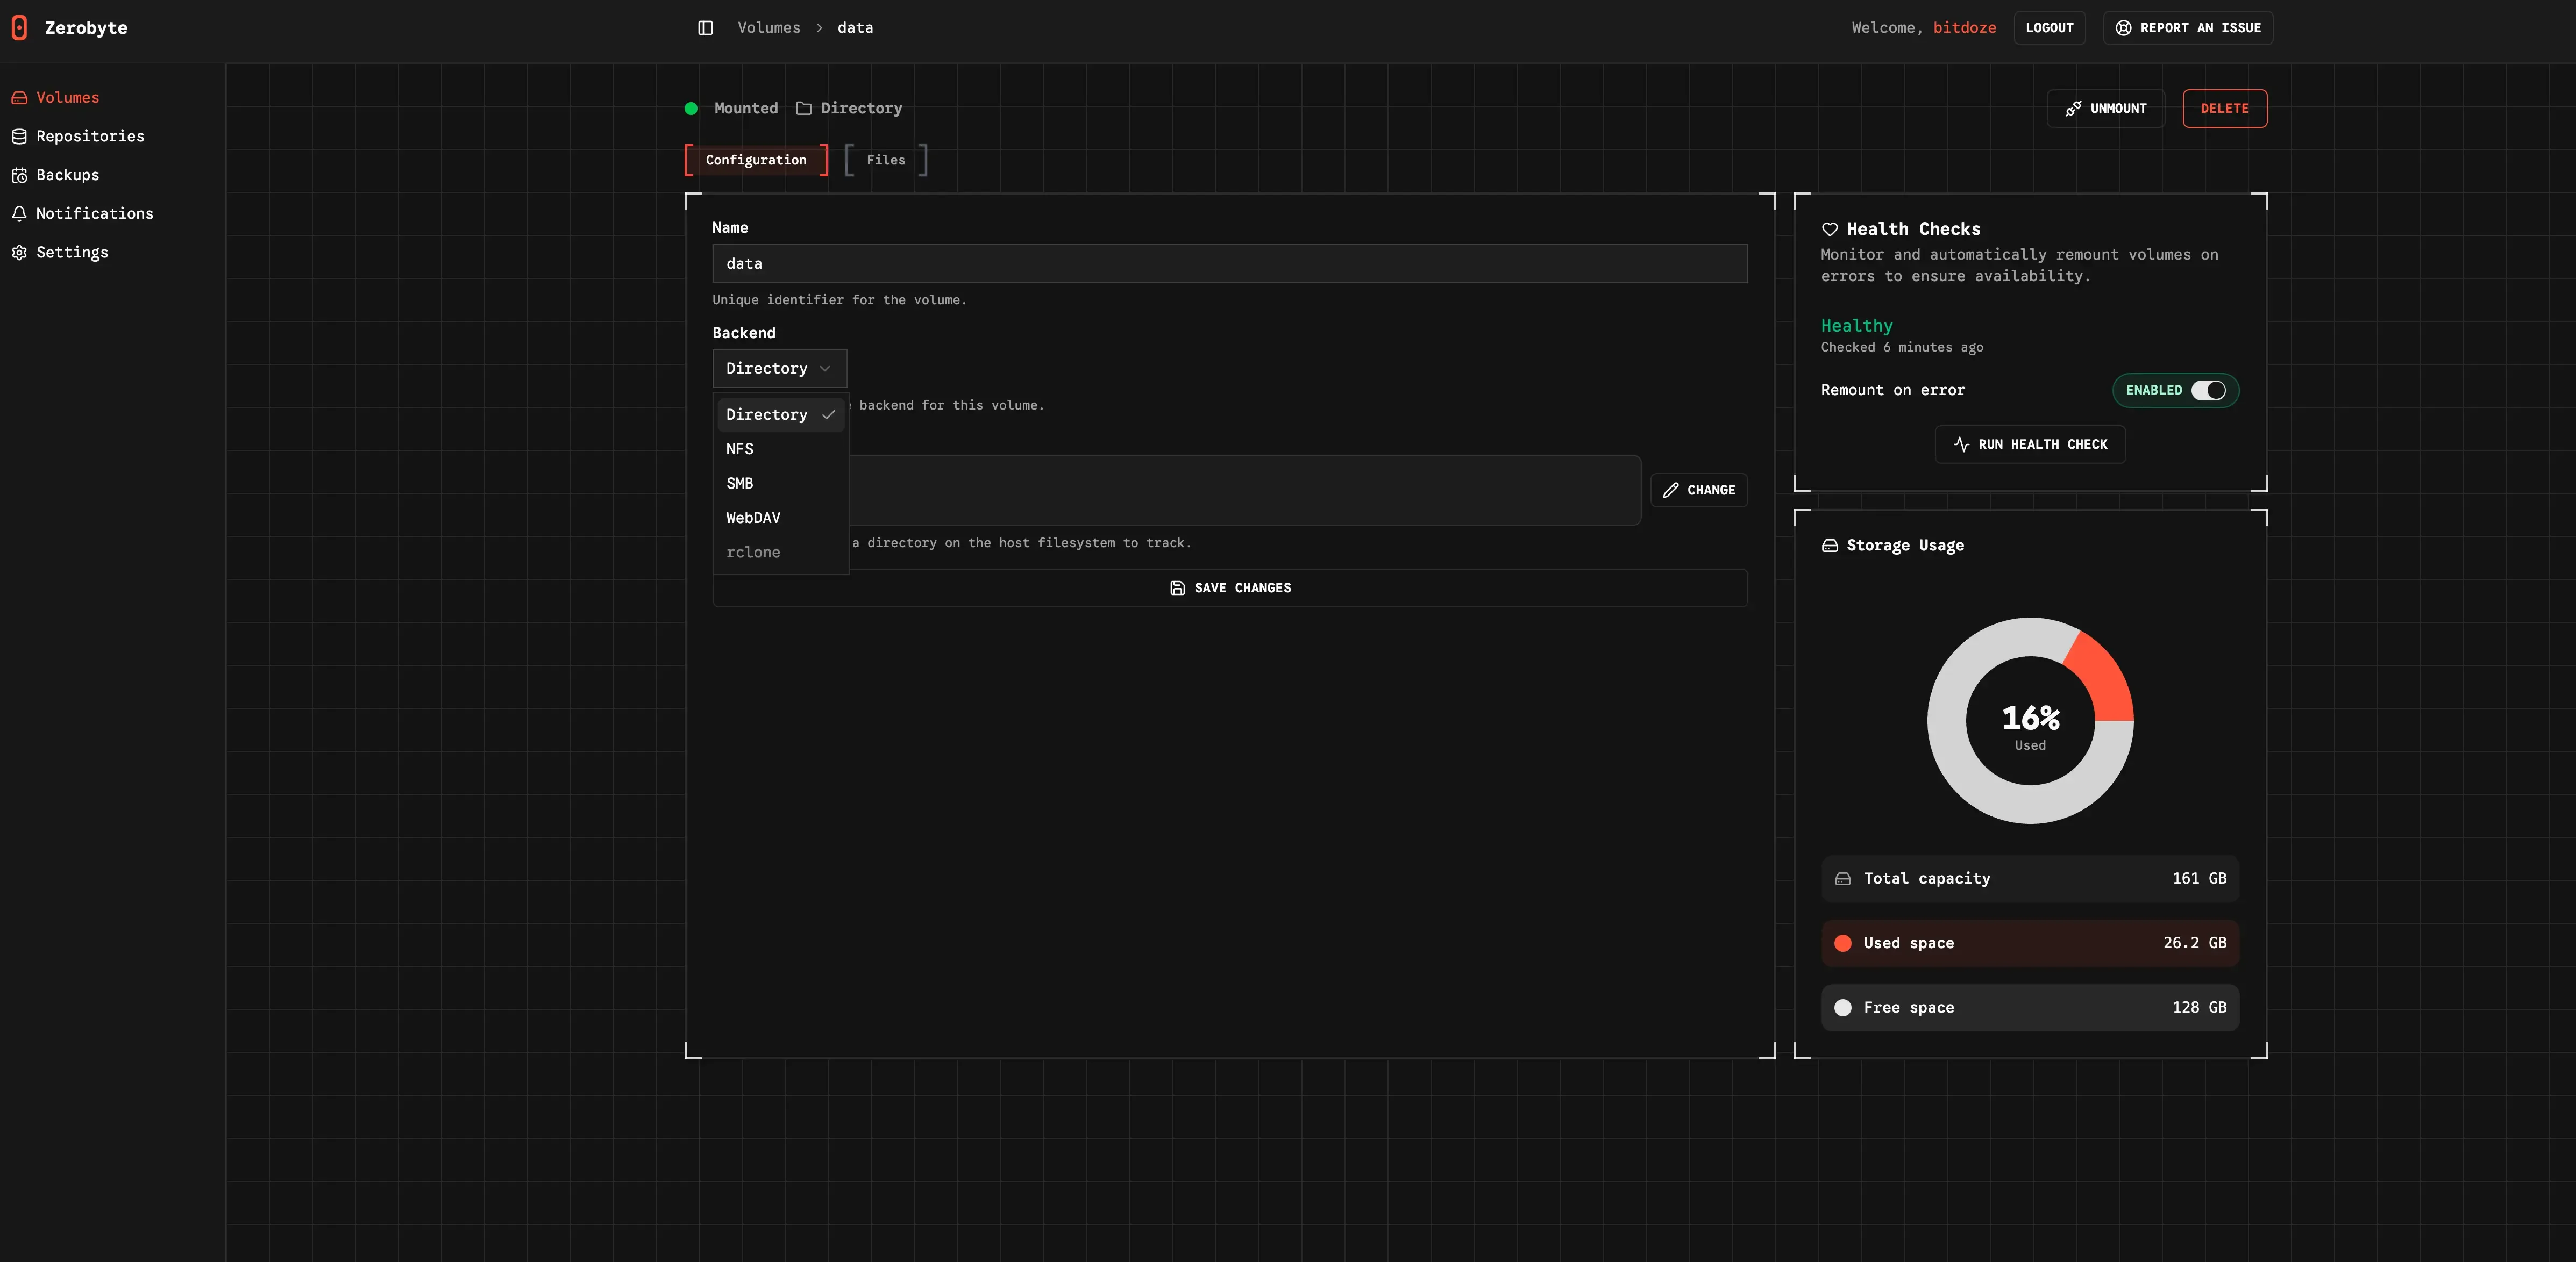Image resolution: width=2576 pixels, height=1262 pixels.
Task: Click the Volumes breadcrumb link
Action: (x=768, y=28)
